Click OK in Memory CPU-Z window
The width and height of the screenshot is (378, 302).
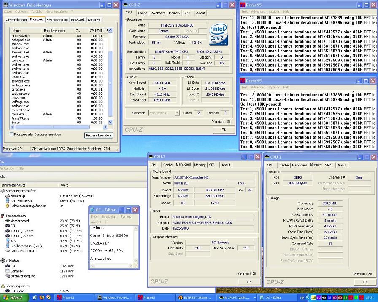tap(365, 282)
